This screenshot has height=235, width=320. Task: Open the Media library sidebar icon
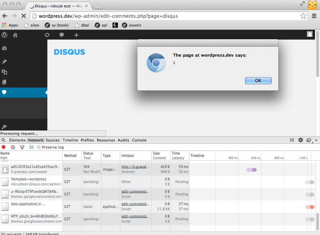coord(4,72)
